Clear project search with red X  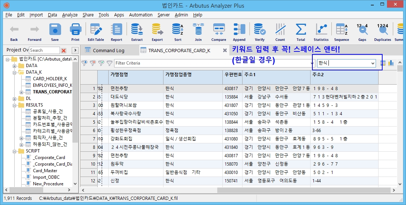click(x=64, y=50)
